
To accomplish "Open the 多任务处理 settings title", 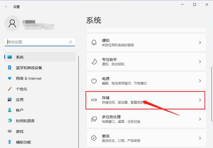I will (111, 117).
